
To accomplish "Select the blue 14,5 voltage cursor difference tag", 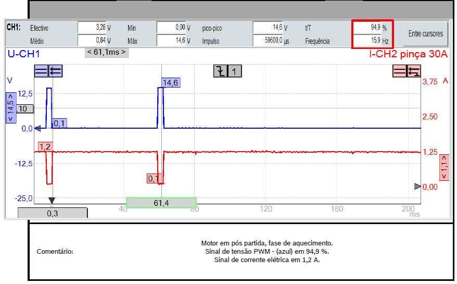I will [10, 108].
